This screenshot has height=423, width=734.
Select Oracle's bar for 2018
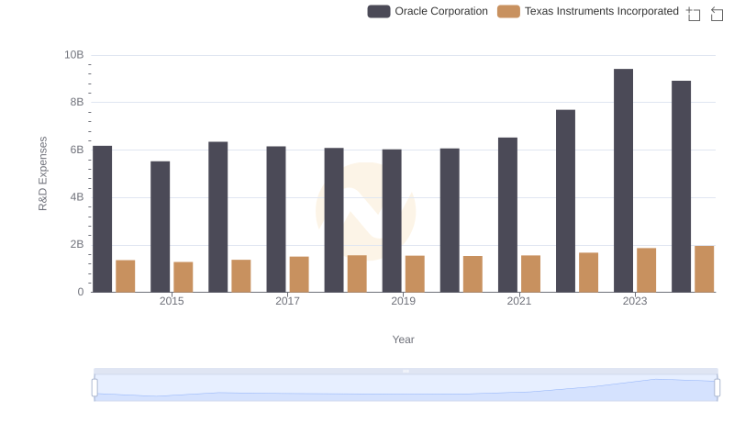(x=334, y=220)
